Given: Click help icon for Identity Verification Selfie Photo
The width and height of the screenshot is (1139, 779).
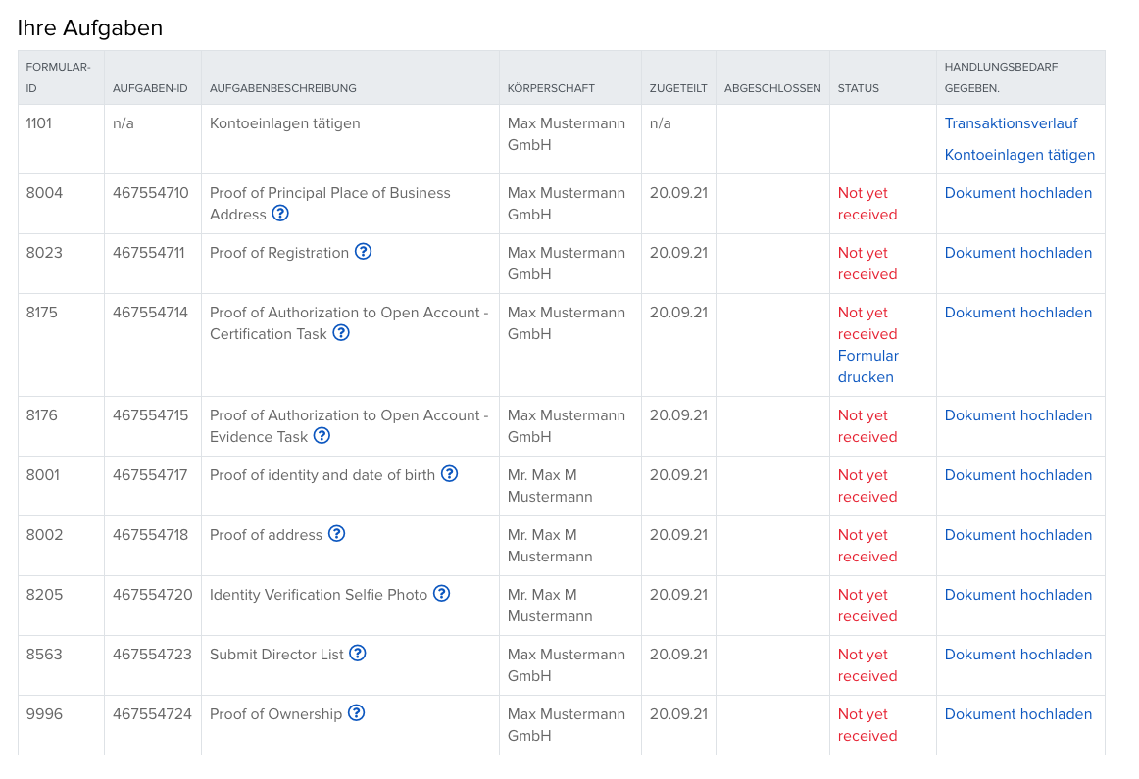Looking at the screenshot, I should click(x=442, y=594).
